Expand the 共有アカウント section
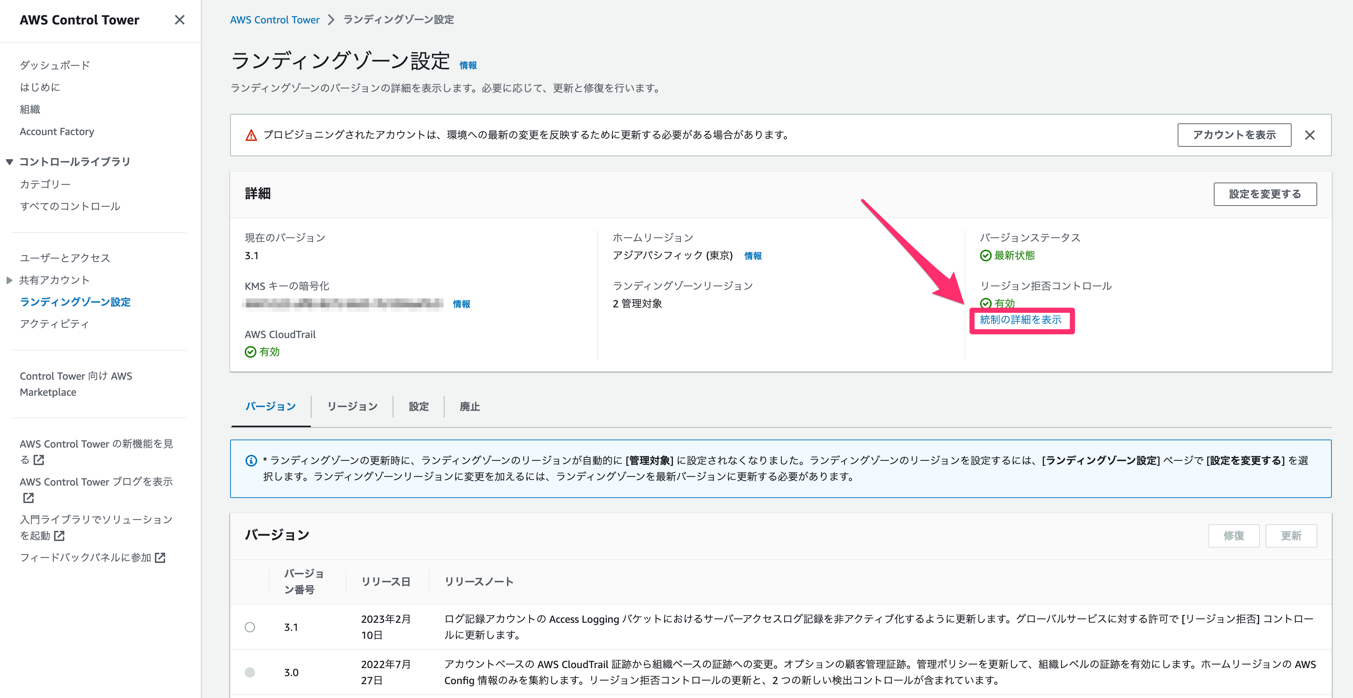This screenshot has height=698, width=1353. (9, 280)
